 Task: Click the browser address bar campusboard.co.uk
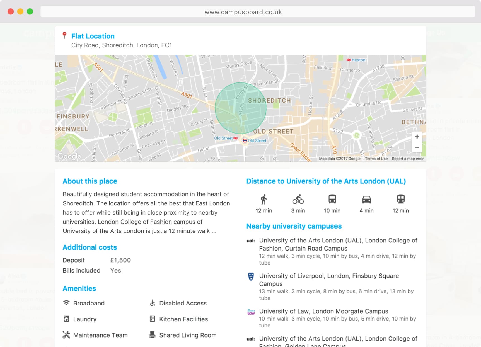coord(258,12)
